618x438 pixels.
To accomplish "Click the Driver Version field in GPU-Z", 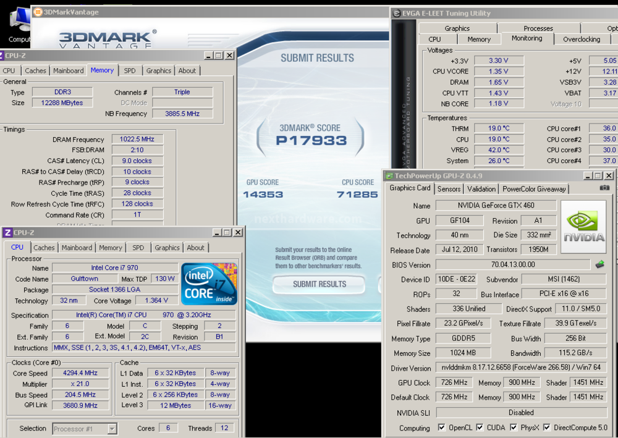I will [x=522, y=368].
